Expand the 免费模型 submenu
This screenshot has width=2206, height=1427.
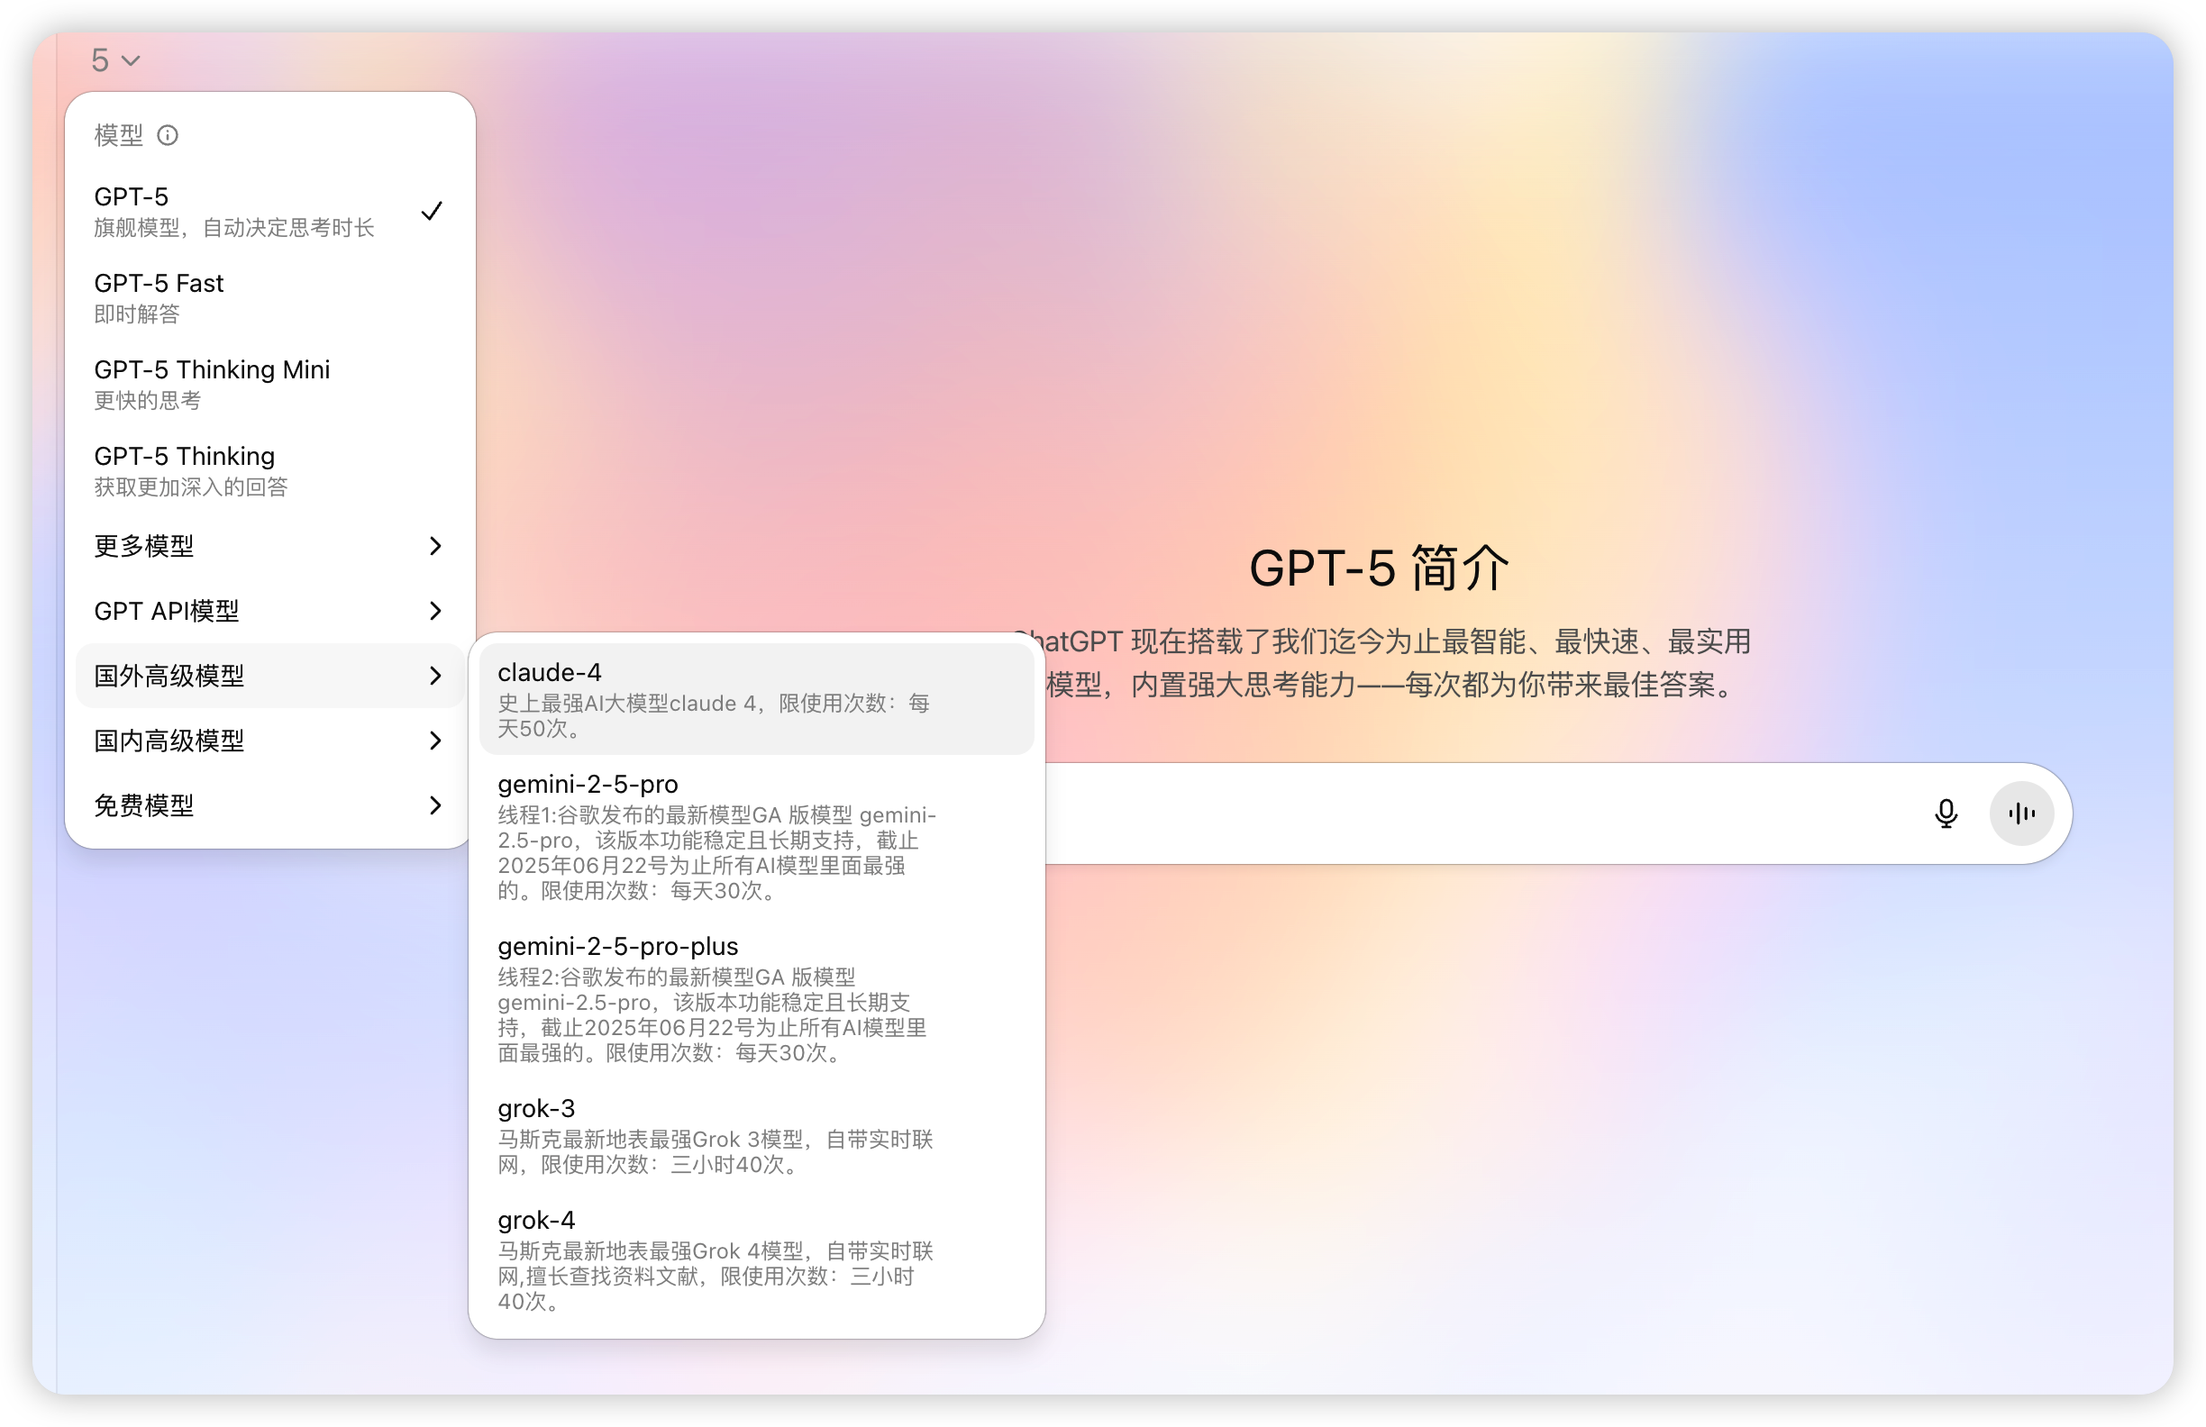pos(269,805)
